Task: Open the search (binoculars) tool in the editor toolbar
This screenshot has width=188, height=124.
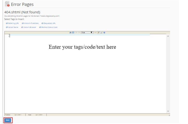Action: point(70,32)
